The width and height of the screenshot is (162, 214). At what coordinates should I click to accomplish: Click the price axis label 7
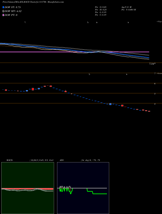click(x=155, y=74)
